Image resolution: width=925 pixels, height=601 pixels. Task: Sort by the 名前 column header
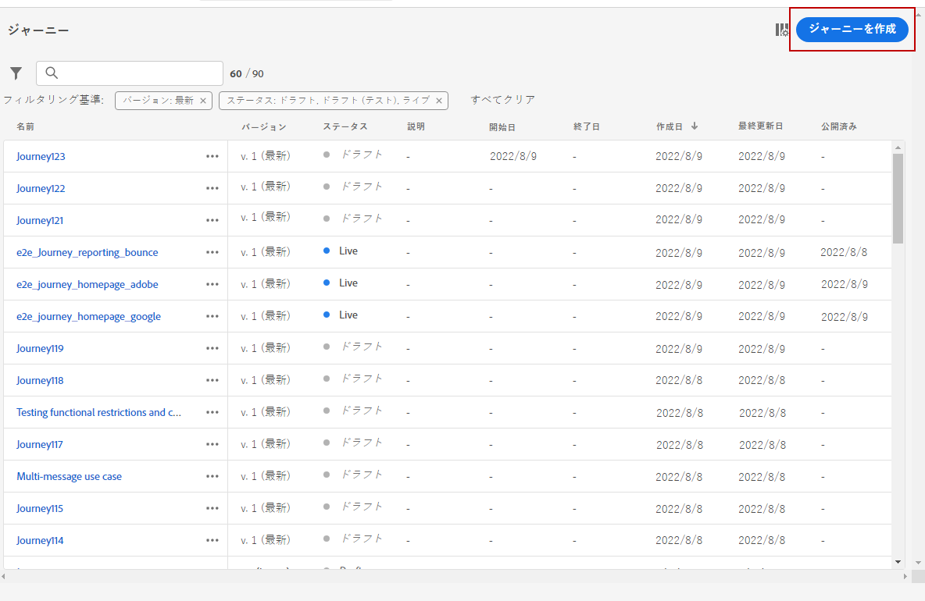[x=25, y=126]
